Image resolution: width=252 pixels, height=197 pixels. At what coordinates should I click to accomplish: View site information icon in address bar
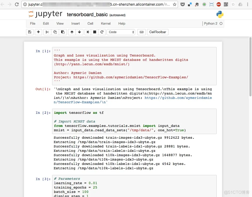25,4
